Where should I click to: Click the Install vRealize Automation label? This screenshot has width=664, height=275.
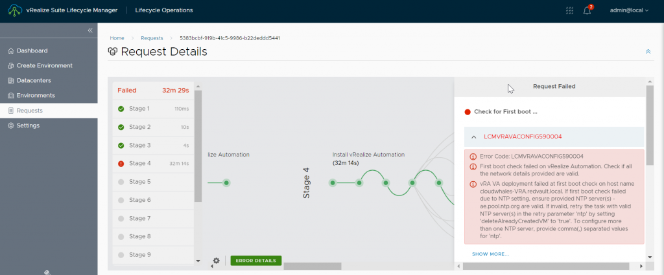click(368, 155)
